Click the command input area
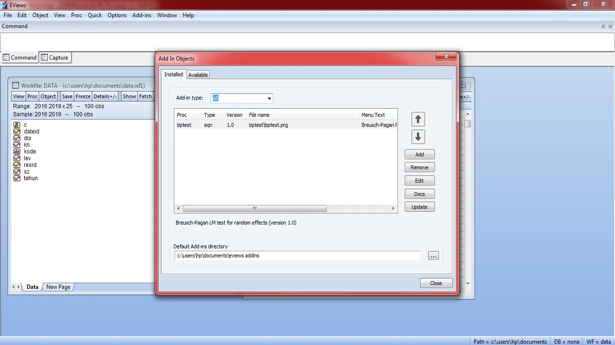 point(307,42)
